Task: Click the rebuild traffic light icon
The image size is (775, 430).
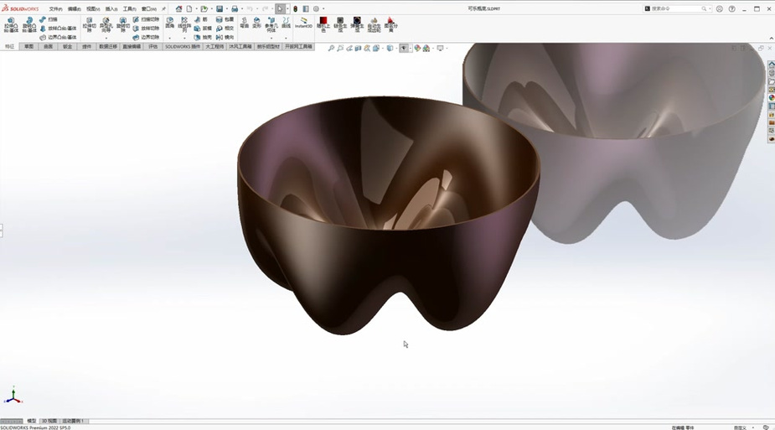Action: pyautogui.click(x=295, y=8)
